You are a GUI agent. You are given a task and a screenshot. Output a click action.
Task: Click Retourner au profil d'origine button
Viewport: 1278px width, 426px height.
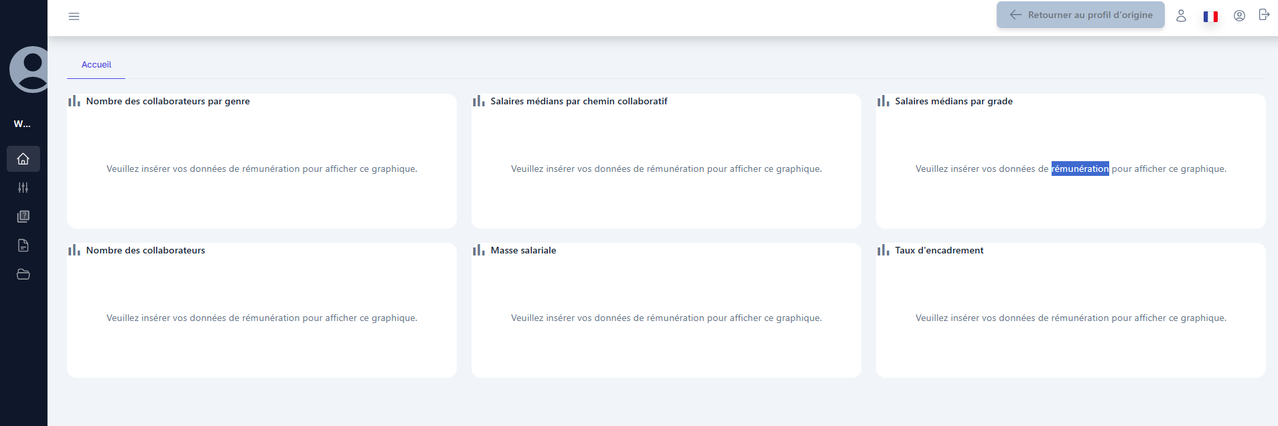click(1080, 15)
